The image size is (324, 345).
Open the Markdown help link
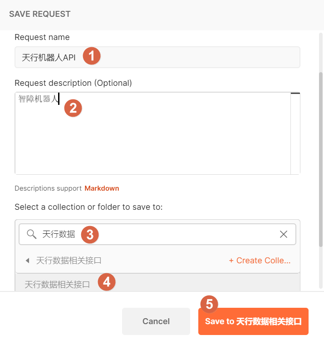tap(102, 188)
